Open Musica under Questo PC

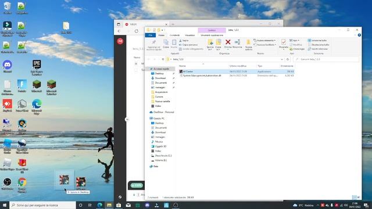point(157,142)
